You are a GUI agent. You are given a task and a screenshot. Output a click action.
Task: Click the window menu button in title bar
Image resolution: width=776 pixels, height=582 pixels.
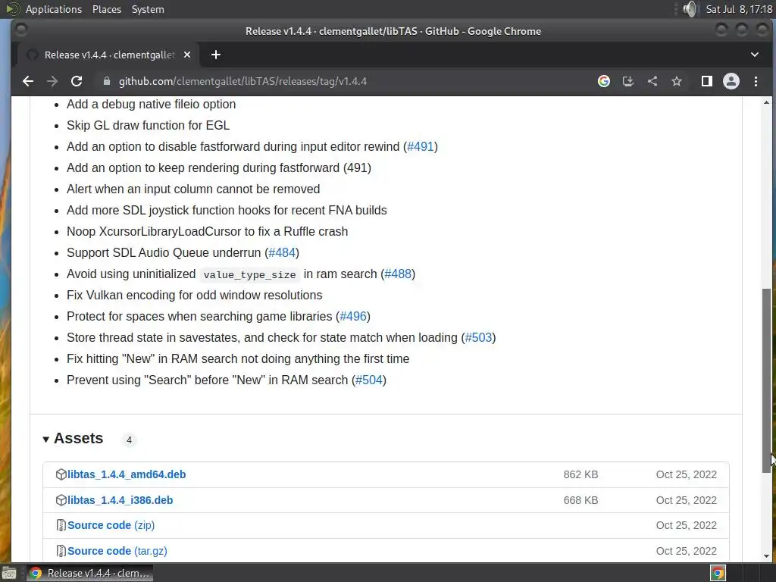tap(20, 30)
